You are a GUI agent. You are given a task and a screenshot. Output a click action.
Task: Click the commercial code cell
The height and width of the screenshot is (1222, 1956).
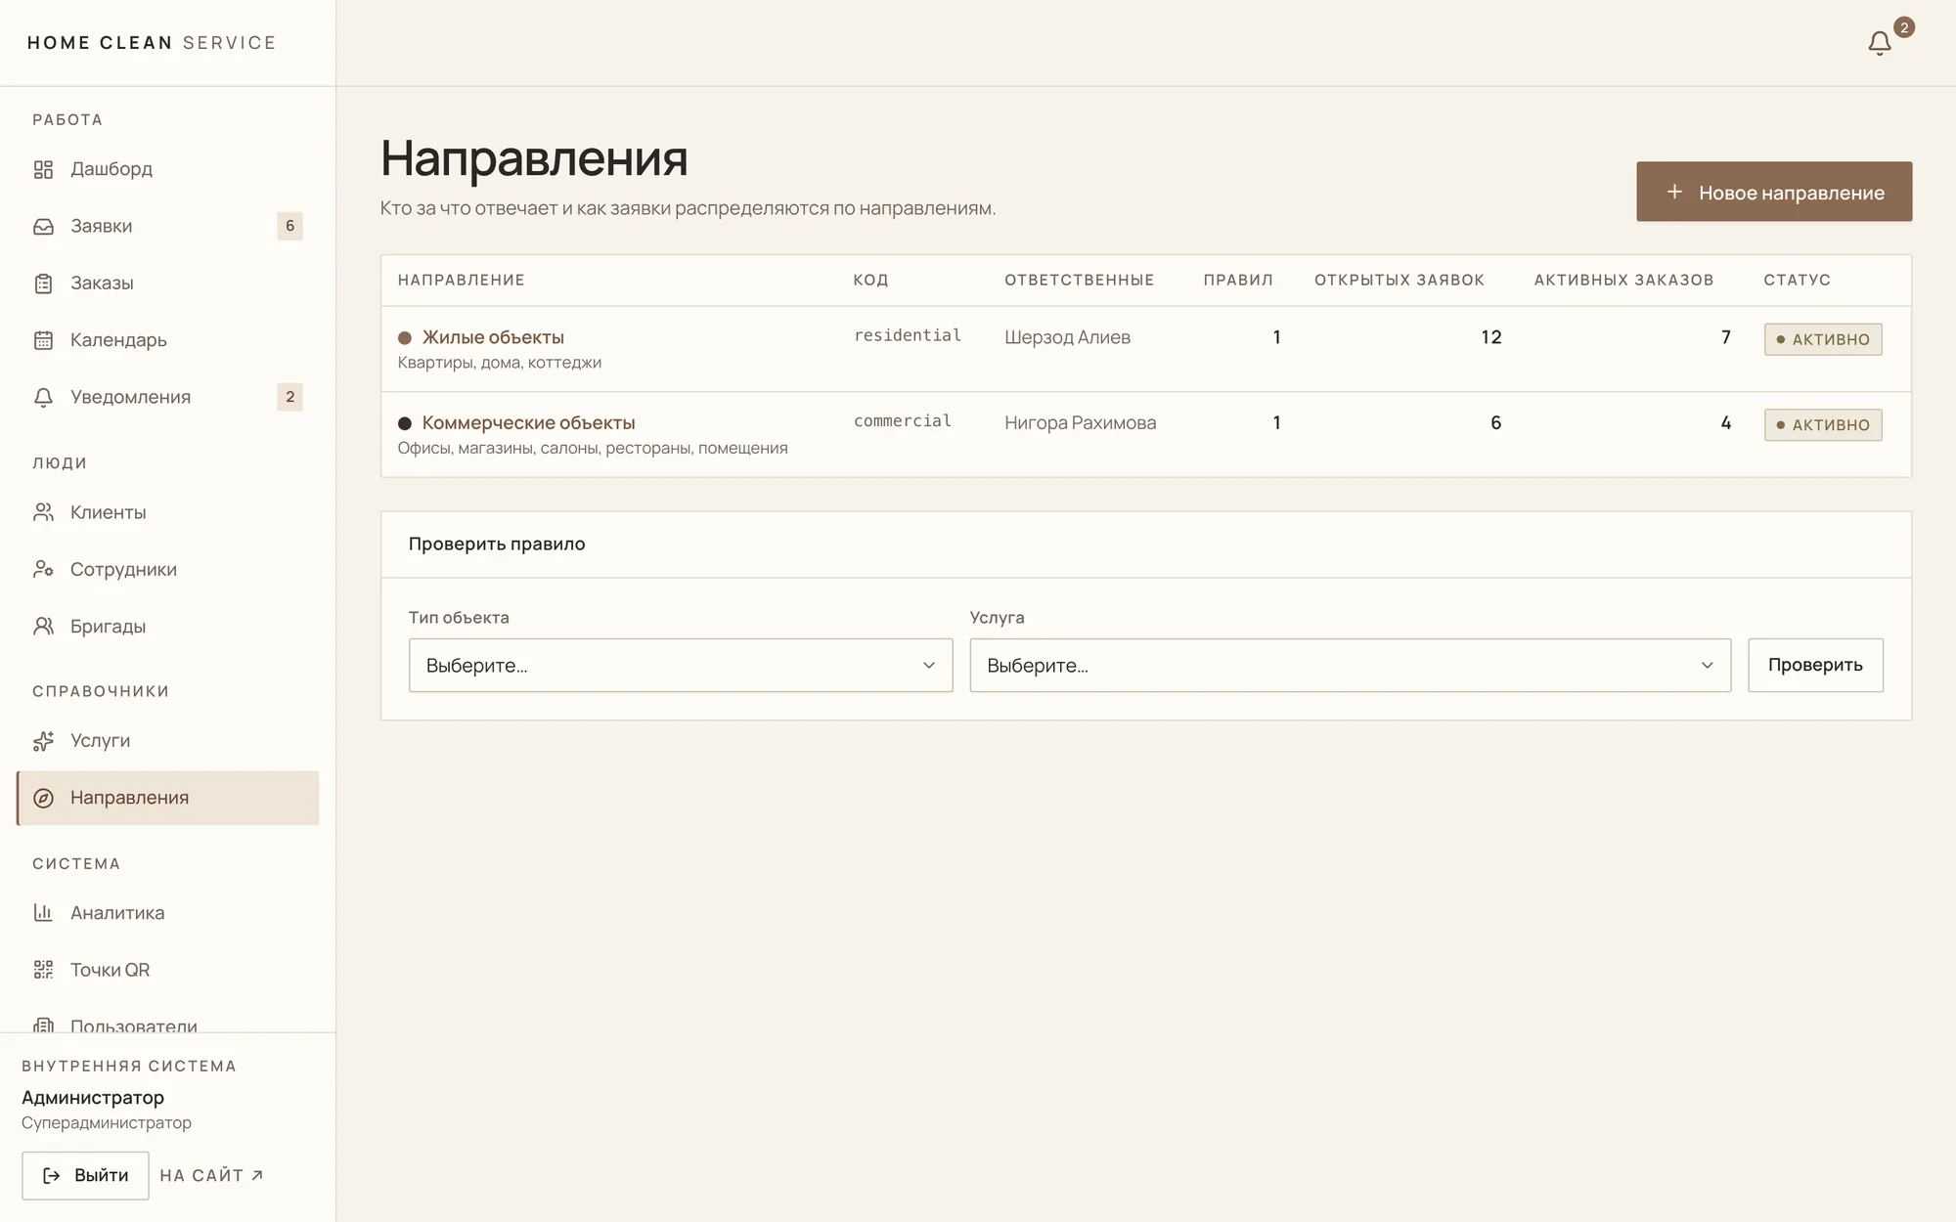pyautogui.click(x=903, y=421)
